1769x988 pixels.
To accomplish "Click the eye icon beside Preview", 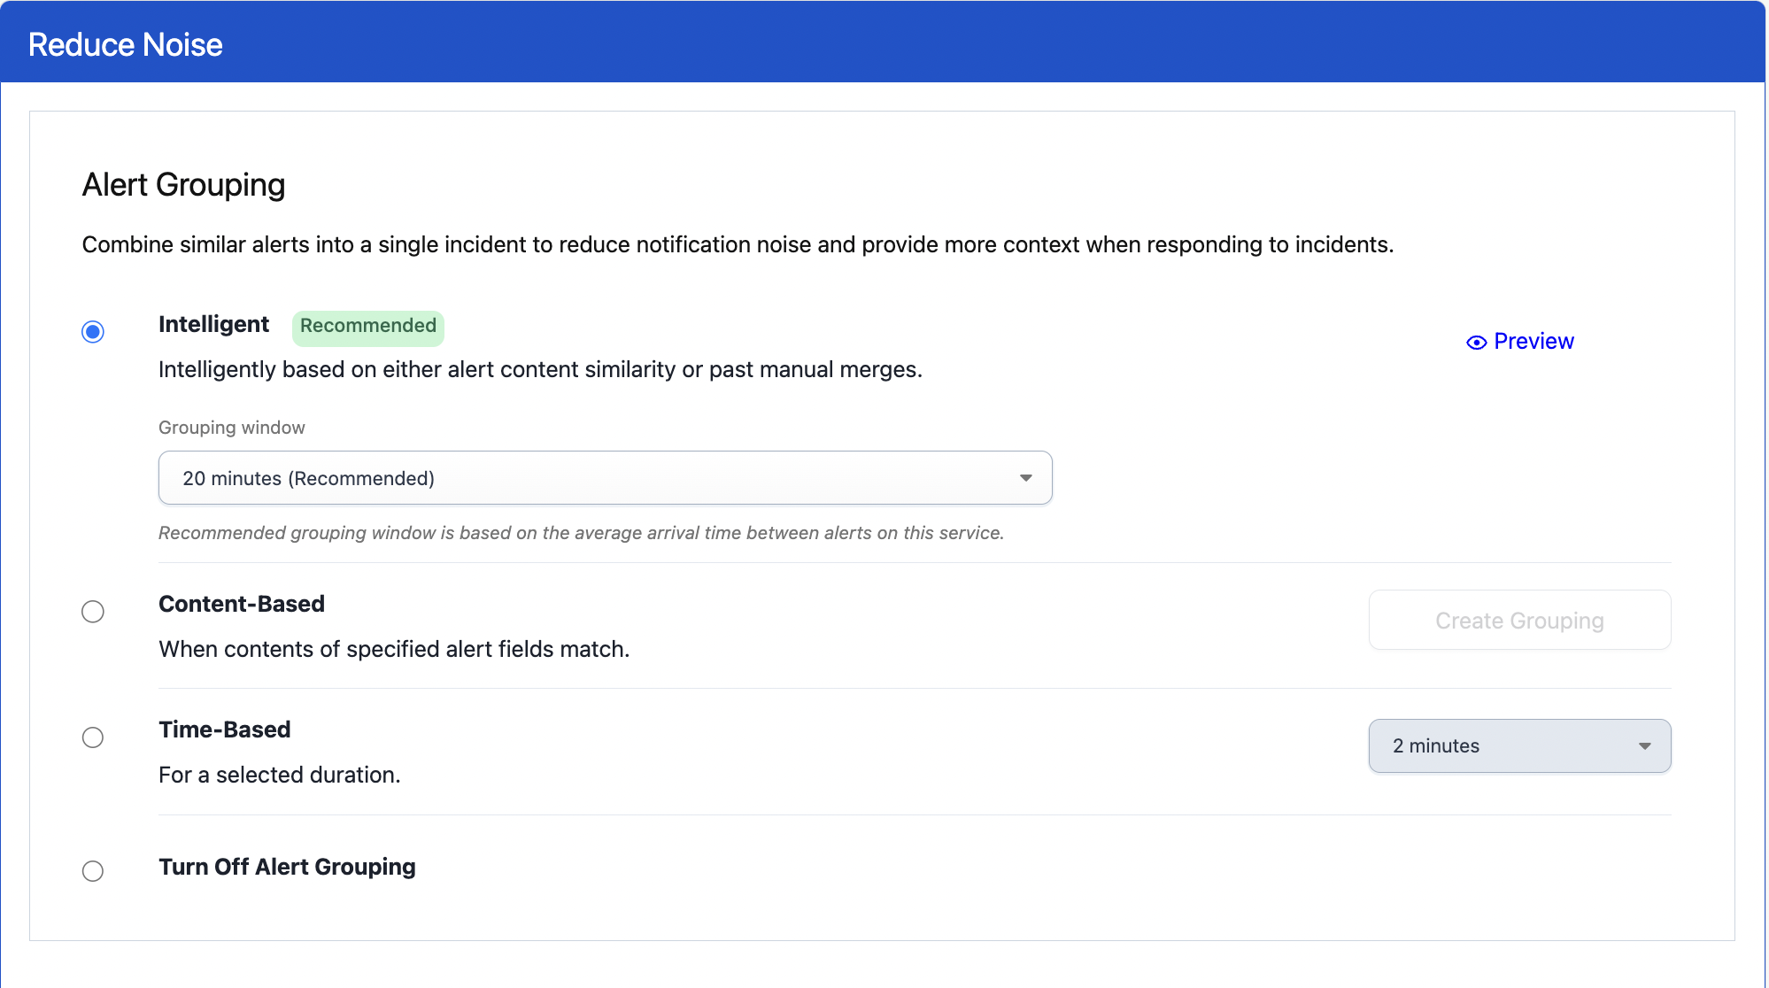I will [1476, 343].
